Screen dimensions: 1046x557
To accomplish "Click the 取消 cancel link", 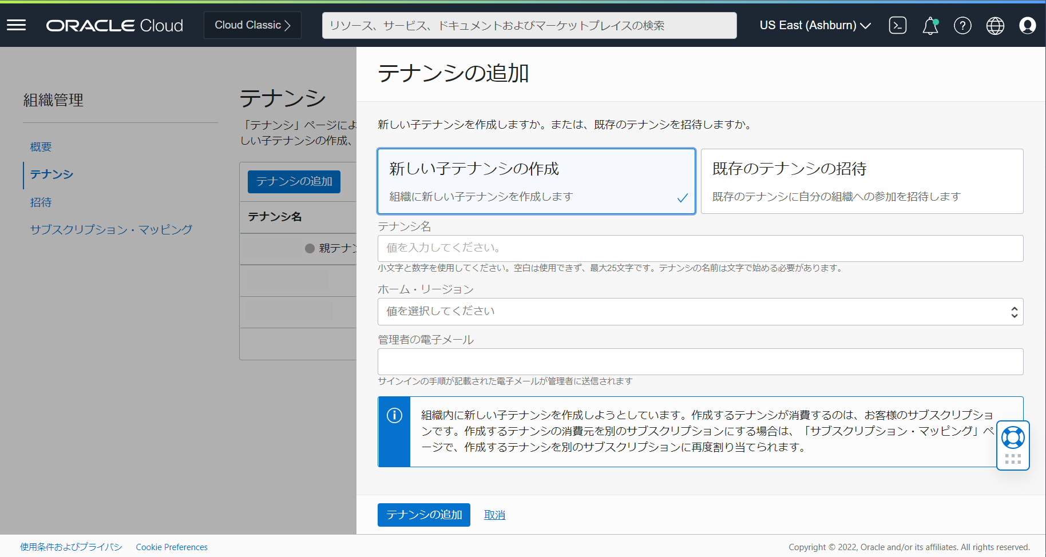I will click(x=494, y=515).
